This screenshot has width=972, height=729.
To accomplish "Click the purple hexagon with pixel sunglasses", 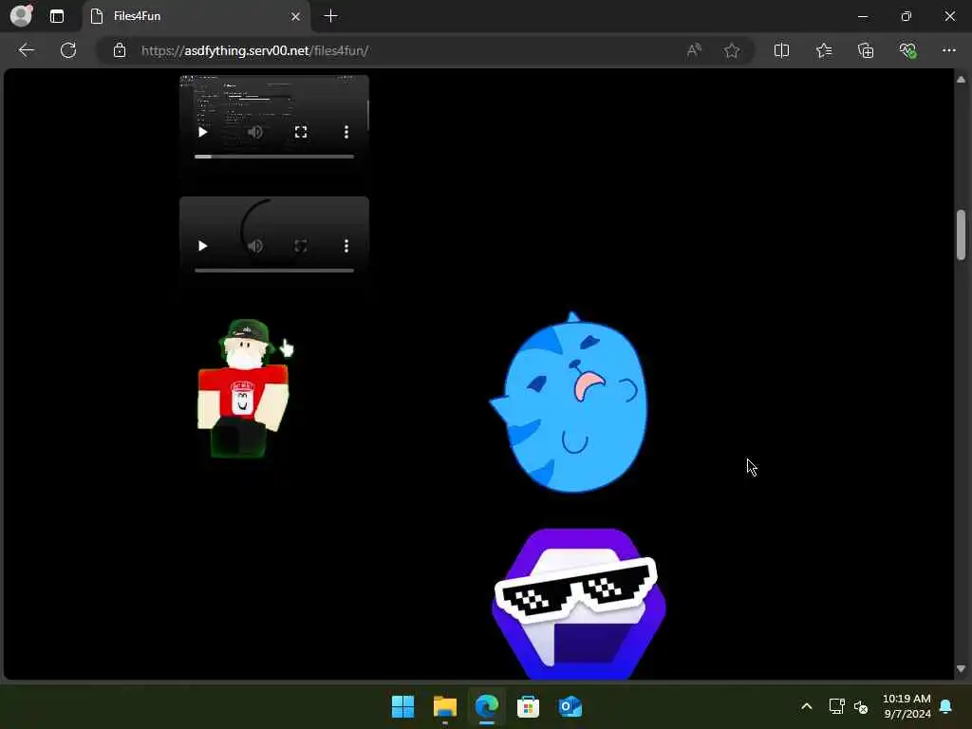I will (578, 605).
